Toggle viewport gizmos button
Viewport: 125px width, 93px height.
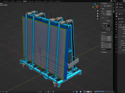77,92
